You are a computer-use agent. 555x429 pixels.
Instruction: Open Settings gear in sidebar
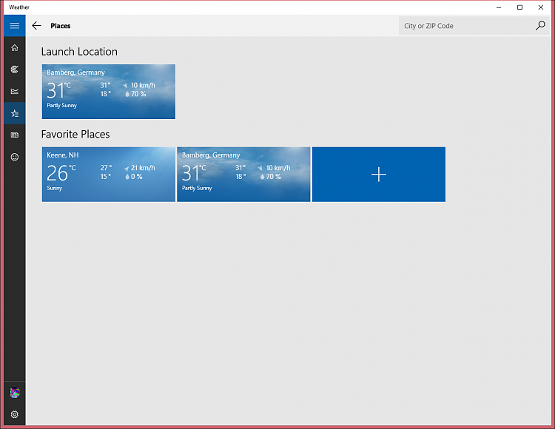coord(15,414)
